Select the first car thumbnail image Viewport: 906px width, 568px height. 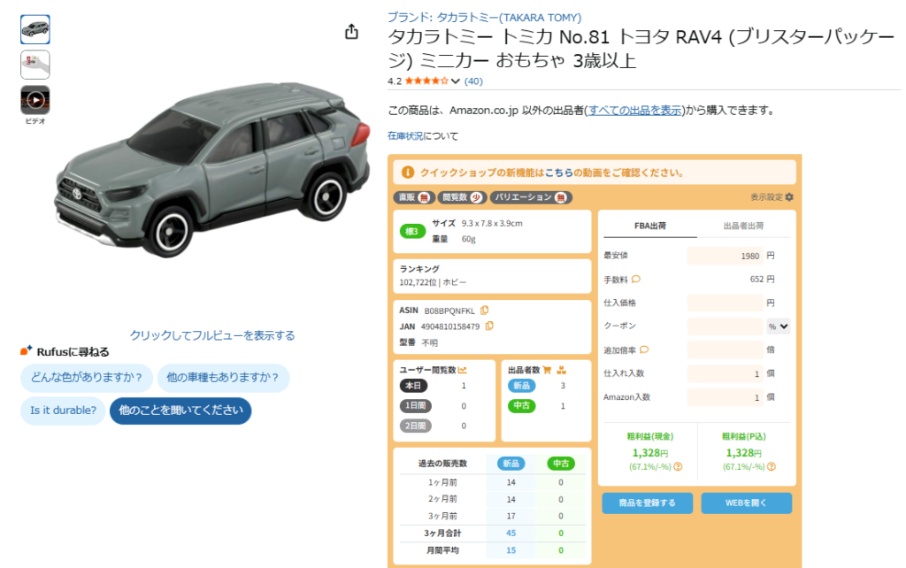35,29
